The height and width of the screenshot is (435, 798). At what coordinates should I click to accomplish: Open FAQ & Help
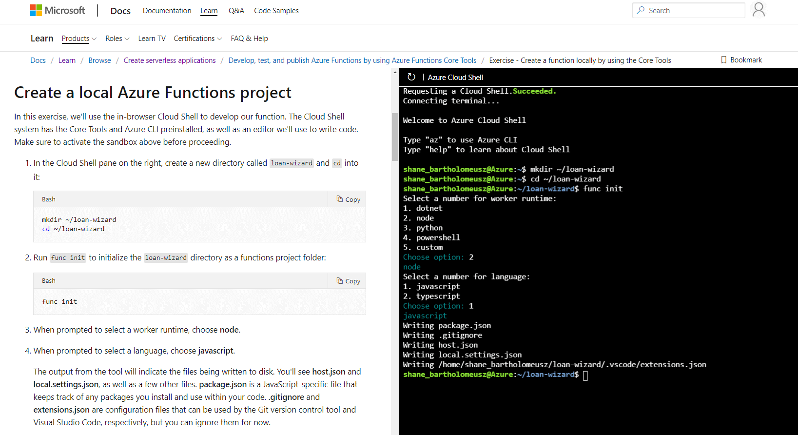point(249,39)
